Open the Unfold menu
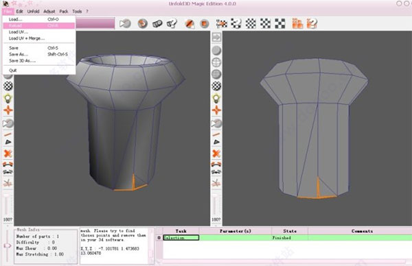The width and height of the screenshot is (412, 266). coord(33,11)
